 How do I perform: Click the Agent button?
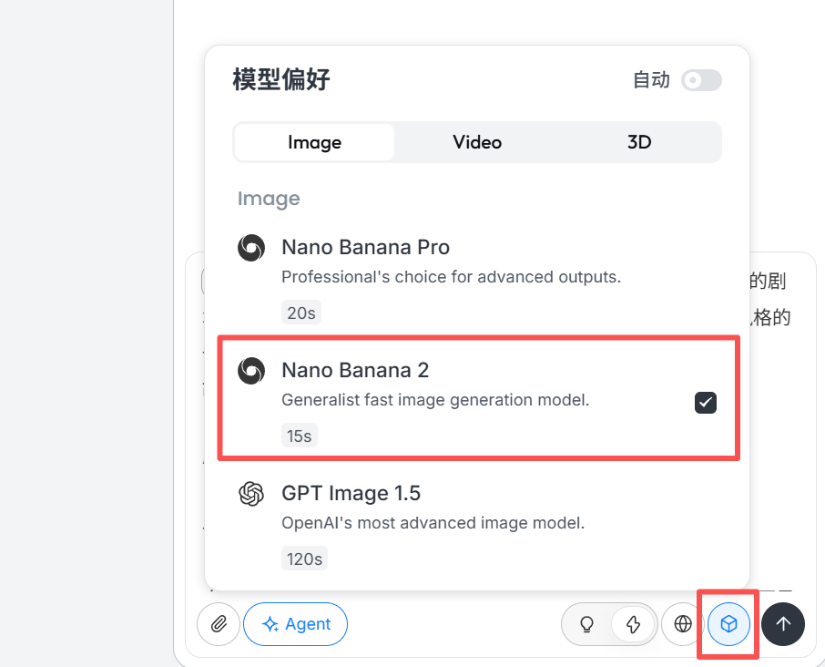tap(296, 624)
